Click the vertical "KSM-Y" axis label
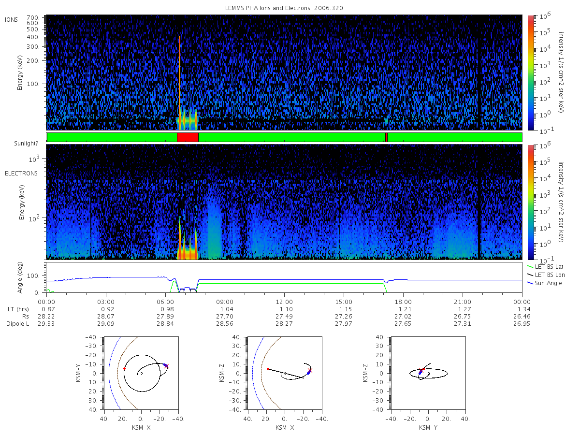This screenshot has height=435, width=580. pyautogui.click(x=78, y=373)
